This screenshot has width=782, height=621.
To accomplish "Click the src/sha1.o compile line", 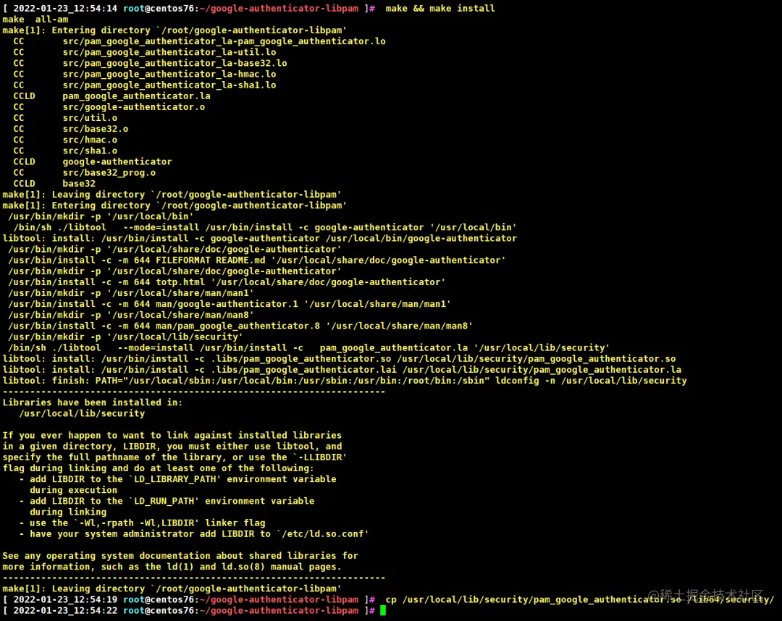I will (65, 151).
